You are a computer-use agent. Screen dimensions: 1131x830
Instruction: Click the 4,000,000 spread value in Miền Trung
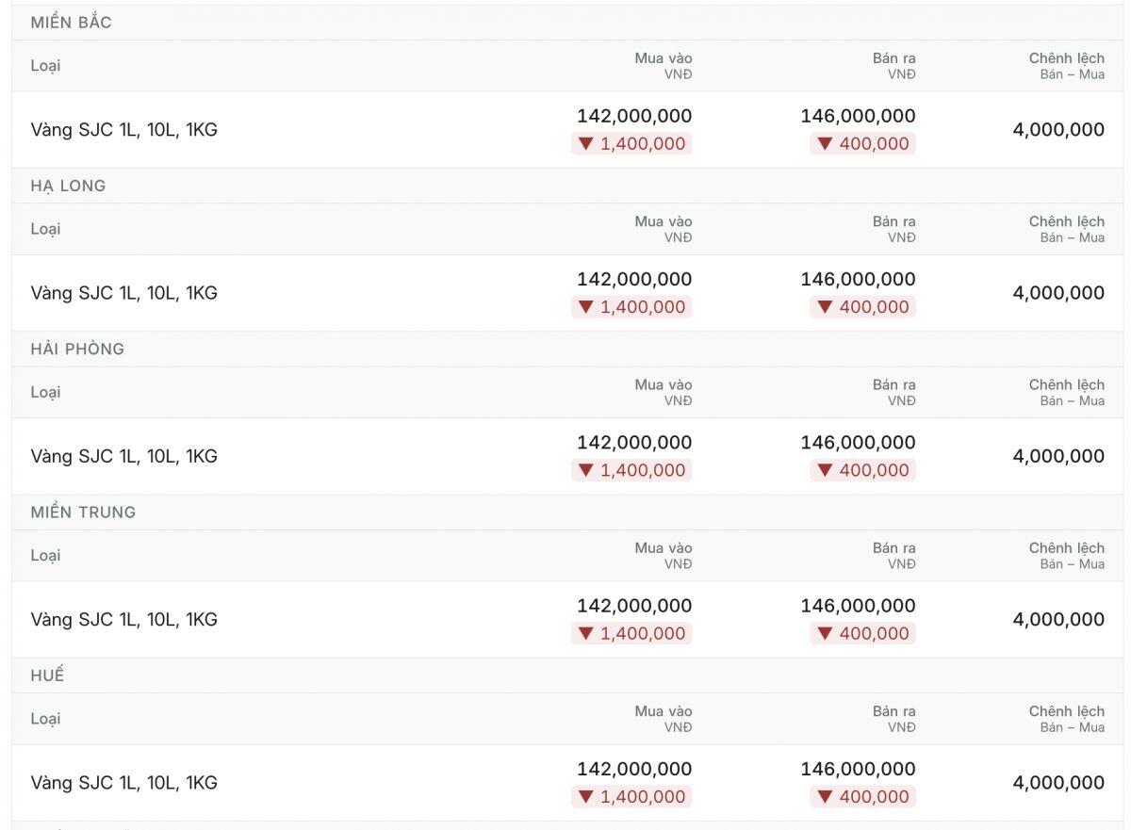point(1058,619)
